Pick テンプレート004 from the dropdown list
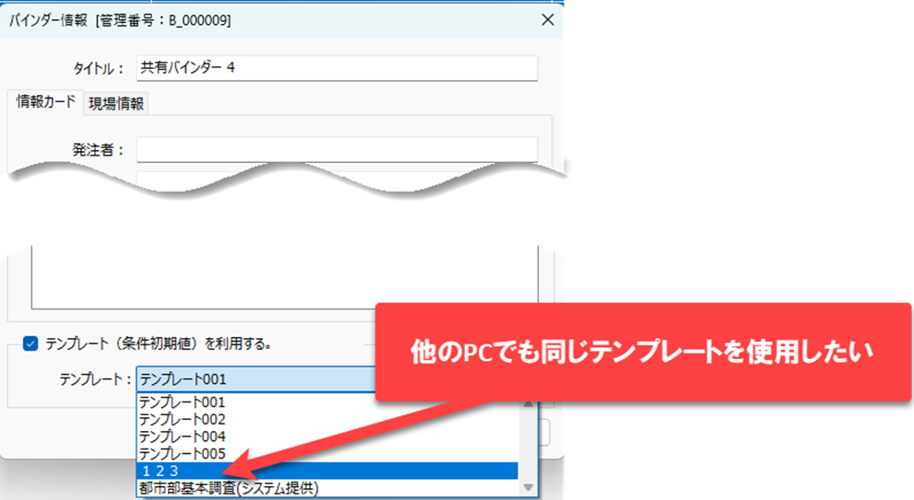The height and width of the screenshot is (500, 914). pos(327,436)
